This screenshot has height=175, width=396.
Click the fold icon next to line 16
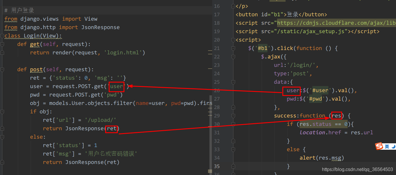coord(233,6)
